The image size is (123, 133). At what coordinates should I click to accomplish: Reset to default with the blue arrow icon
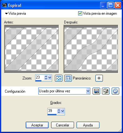coord(115,91)
